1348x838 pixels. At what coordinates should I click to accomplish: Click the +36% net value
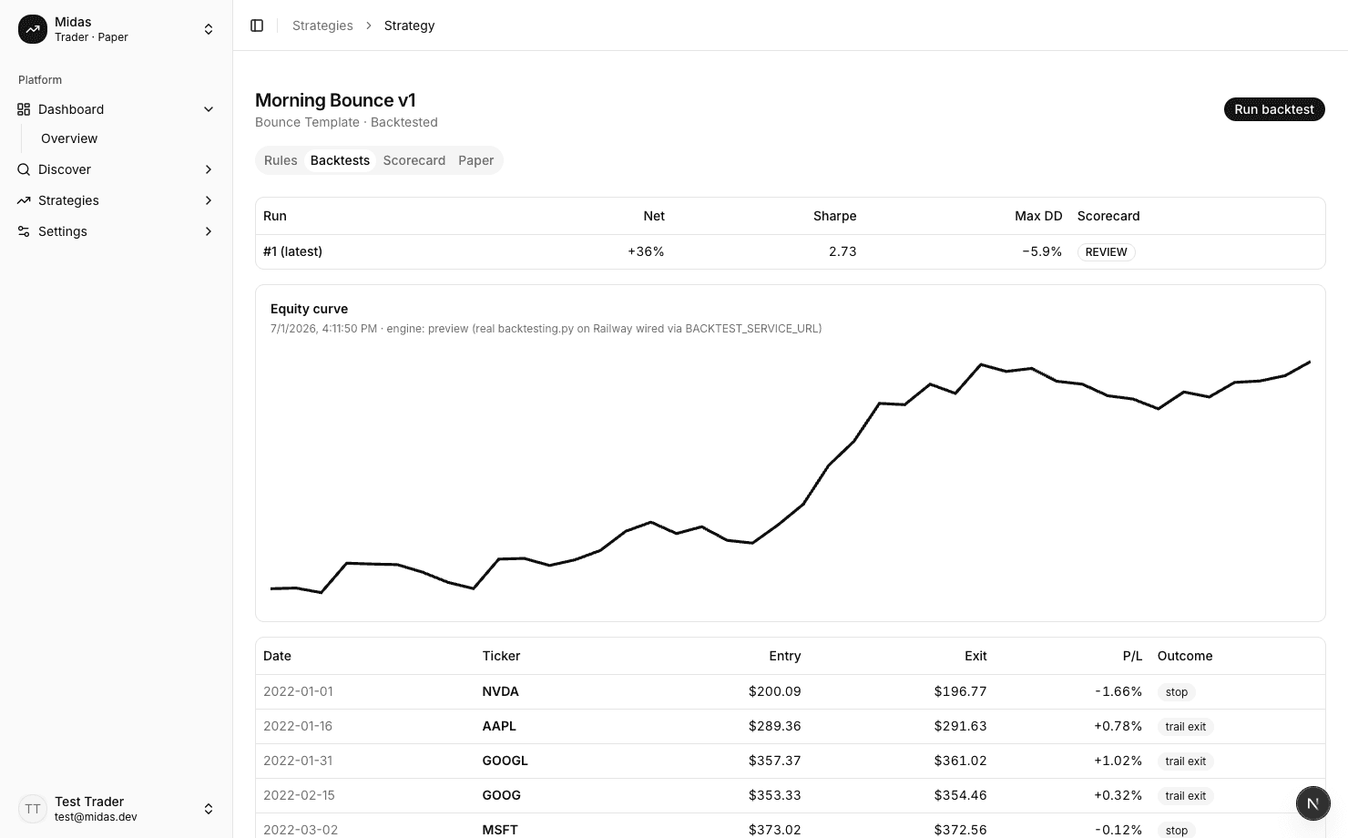click(646, 251)
